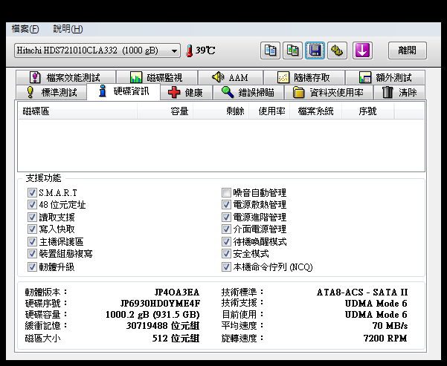Viewport: 447px width, 366px height.
Task: Click the 技術支援 value UDMA Mode 6
Action: point(376,304)
